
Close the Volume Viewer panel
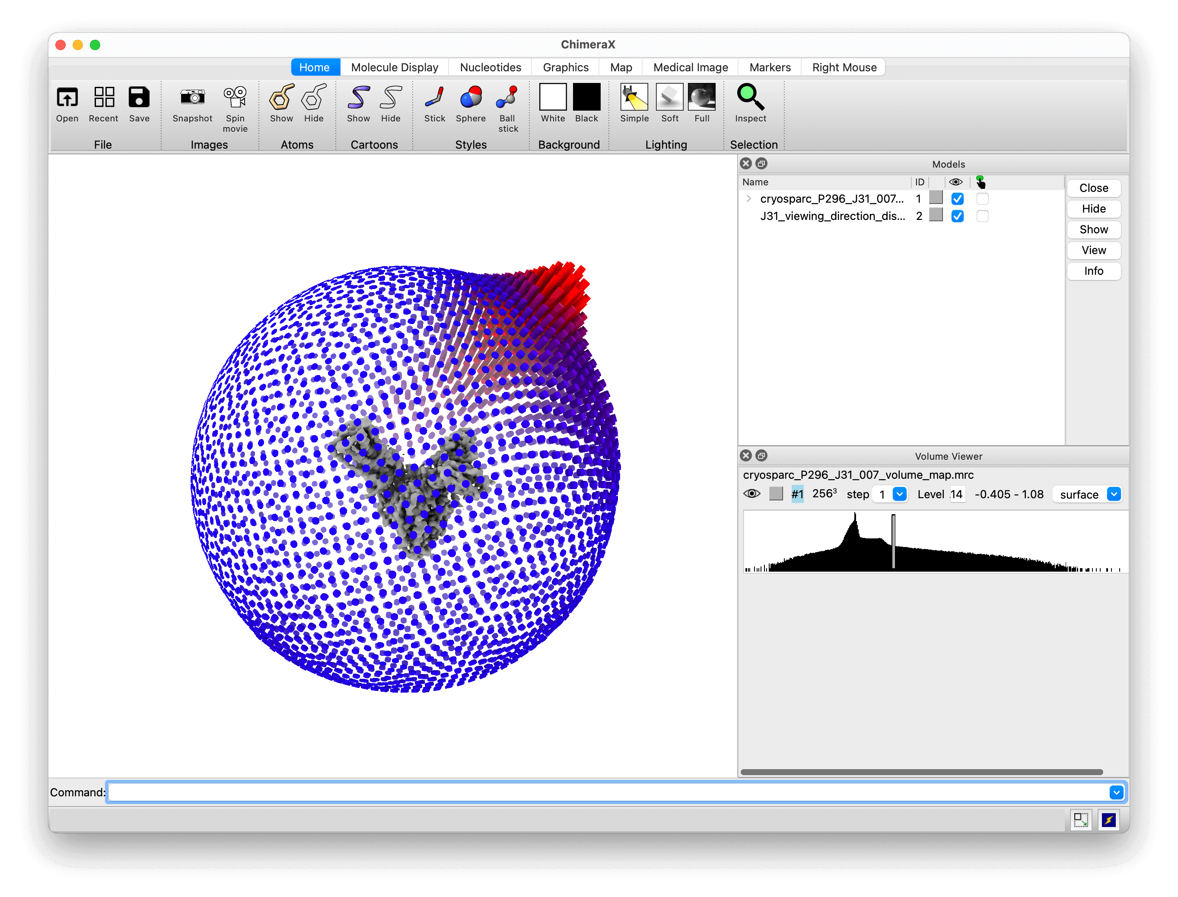tap(746, 456)
